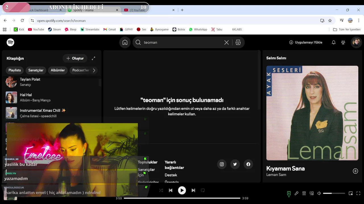The width and height of the screenshot is (364, 204).
Task: Open a new browser tab
Action: point(182,10)
